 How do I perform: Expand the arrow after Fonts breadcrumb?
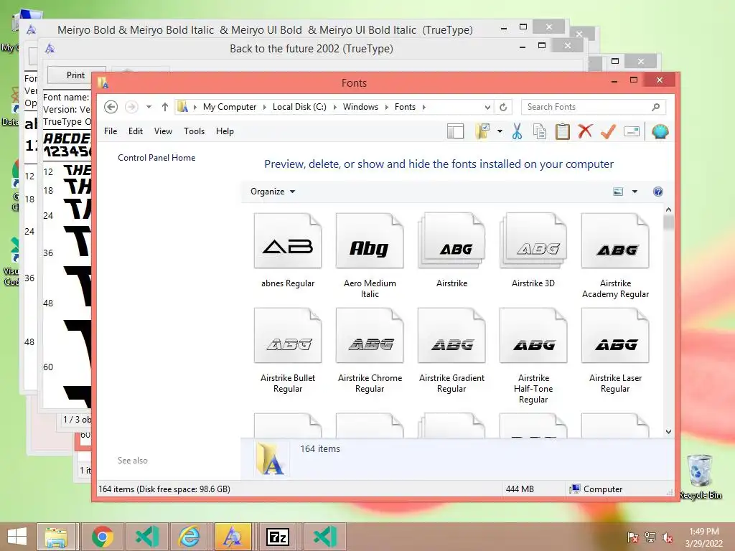(423, 107)
